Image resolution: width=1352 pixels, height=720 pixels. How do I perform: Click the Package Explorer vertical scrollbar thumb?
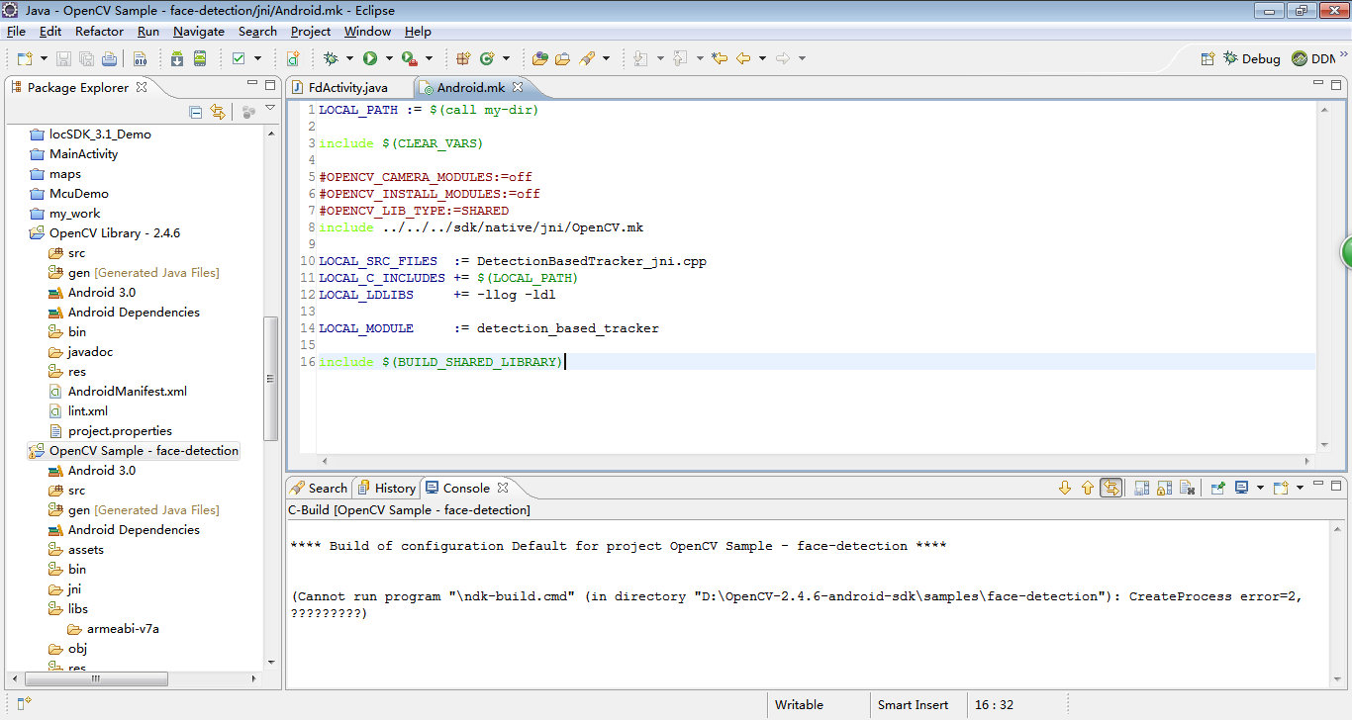(x=270, y=378)
